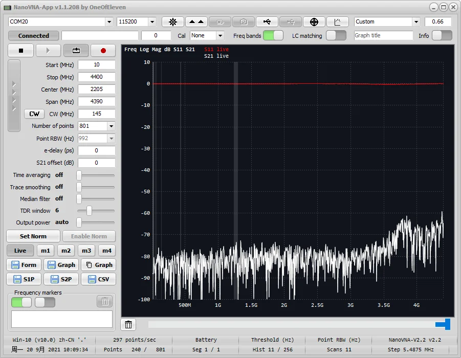
Task: Click the Set Norm button
Action: (33, 236)
